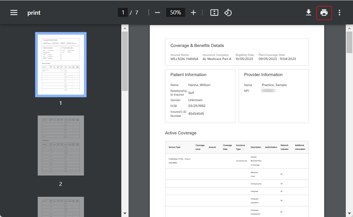The image size is (353, 217).
Task: Rotate the document counterclockwise
Action: pos(228,13)
